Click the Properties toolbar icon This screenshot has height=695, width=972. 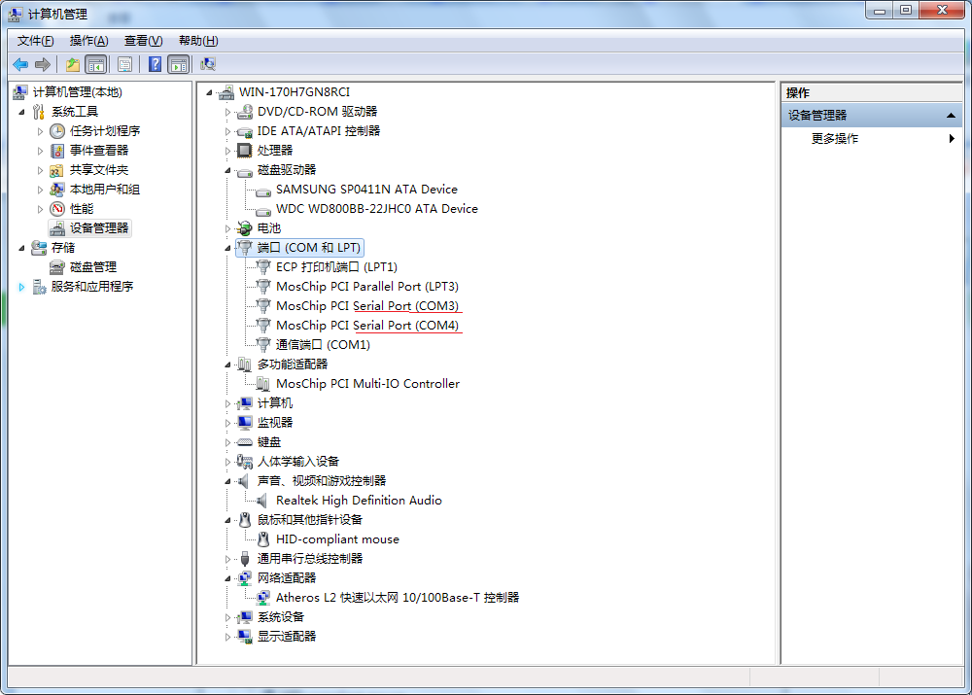[x=124, y=64]
